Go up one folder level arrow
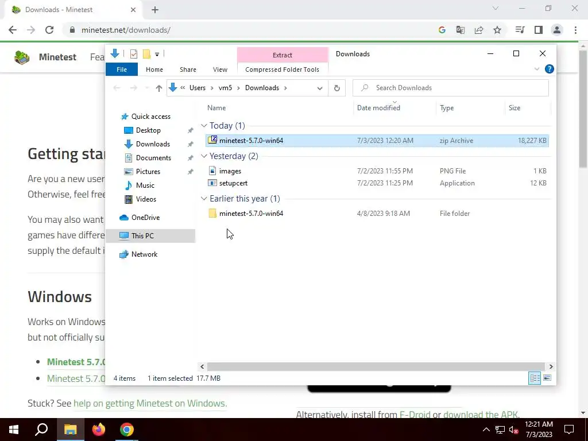Image resolution: width=588 pixels, height=441 pixels. [159, 88]
